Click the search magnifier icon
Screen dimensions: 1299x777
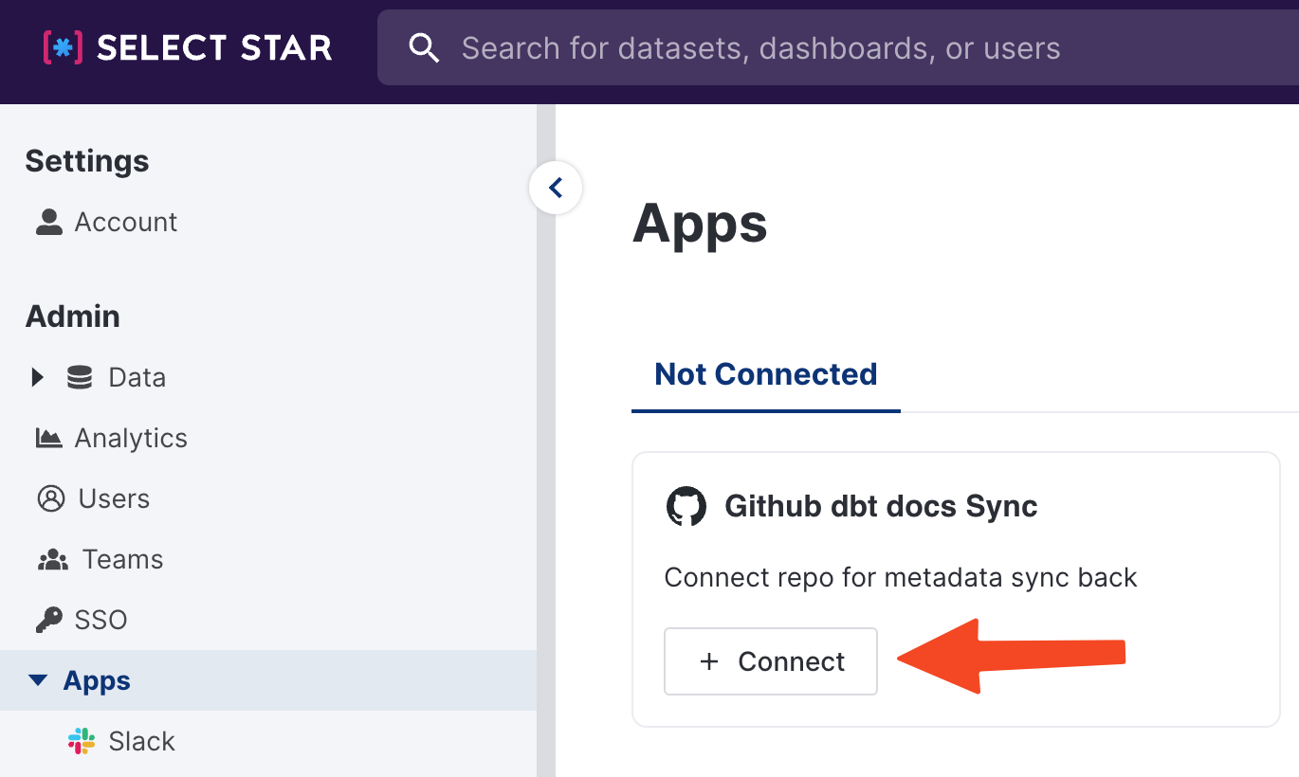pos(423,48)
